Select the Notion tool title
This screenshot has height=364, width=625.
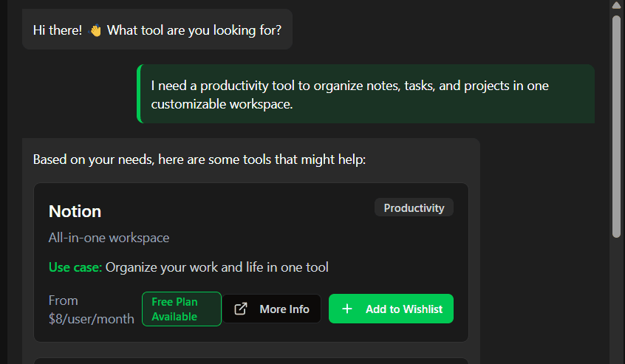(75, 211)
